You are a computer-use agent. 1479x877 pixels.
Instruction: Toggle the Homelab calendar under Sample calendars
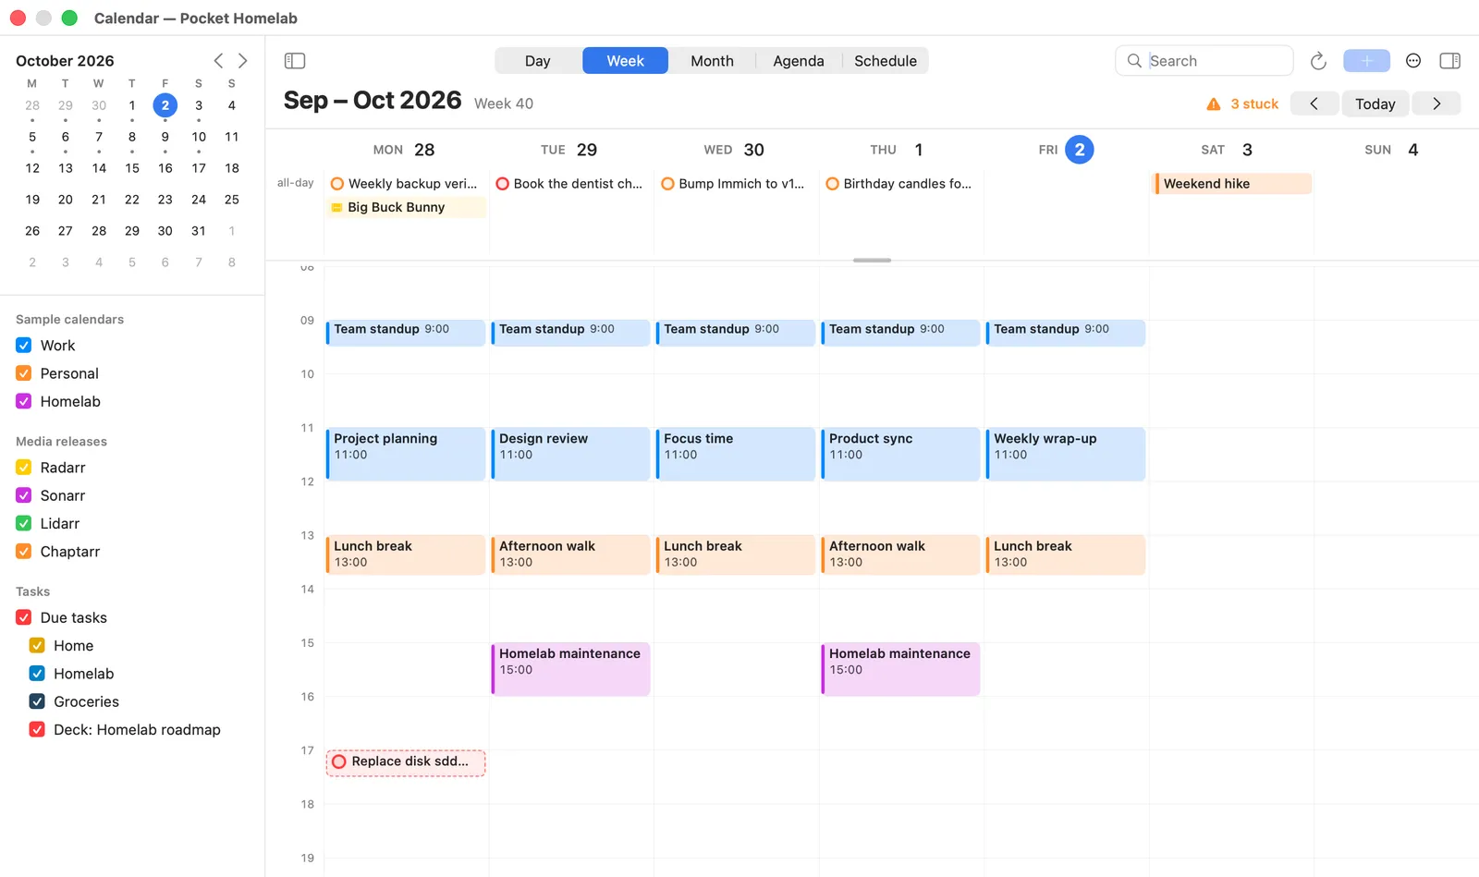pyautogui.click(x=24, y=401)
